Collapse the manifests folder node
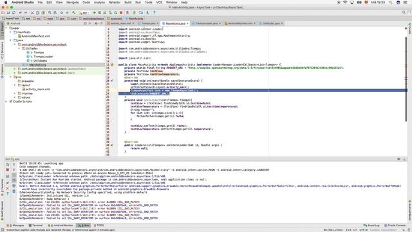Viewport: 412px width, 232px height. (x=10, y=32)
